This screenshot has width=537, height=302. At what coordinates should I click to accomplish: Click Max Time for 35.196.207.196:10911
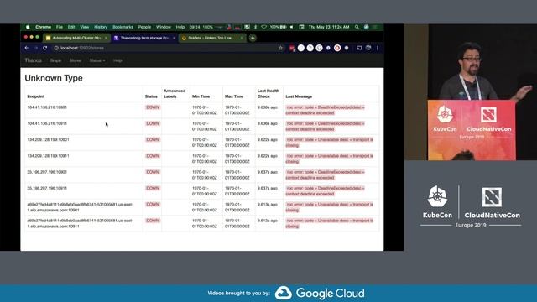click(x=237, y=191)
